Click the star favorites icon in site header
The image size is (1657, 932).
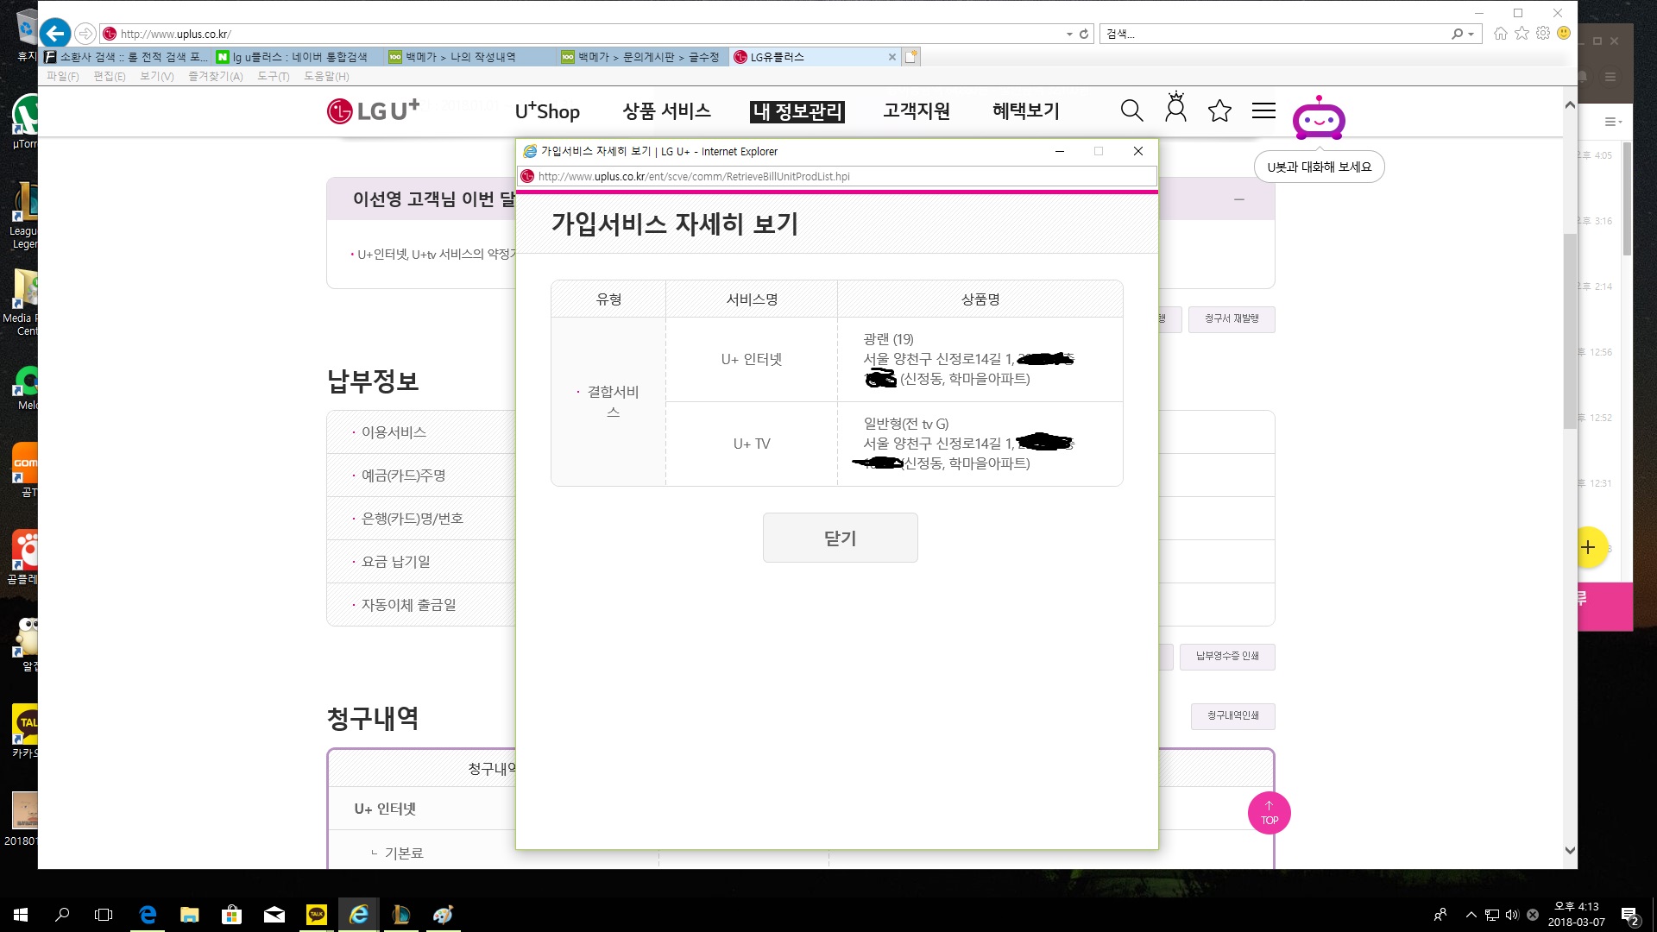(1219, 110)
